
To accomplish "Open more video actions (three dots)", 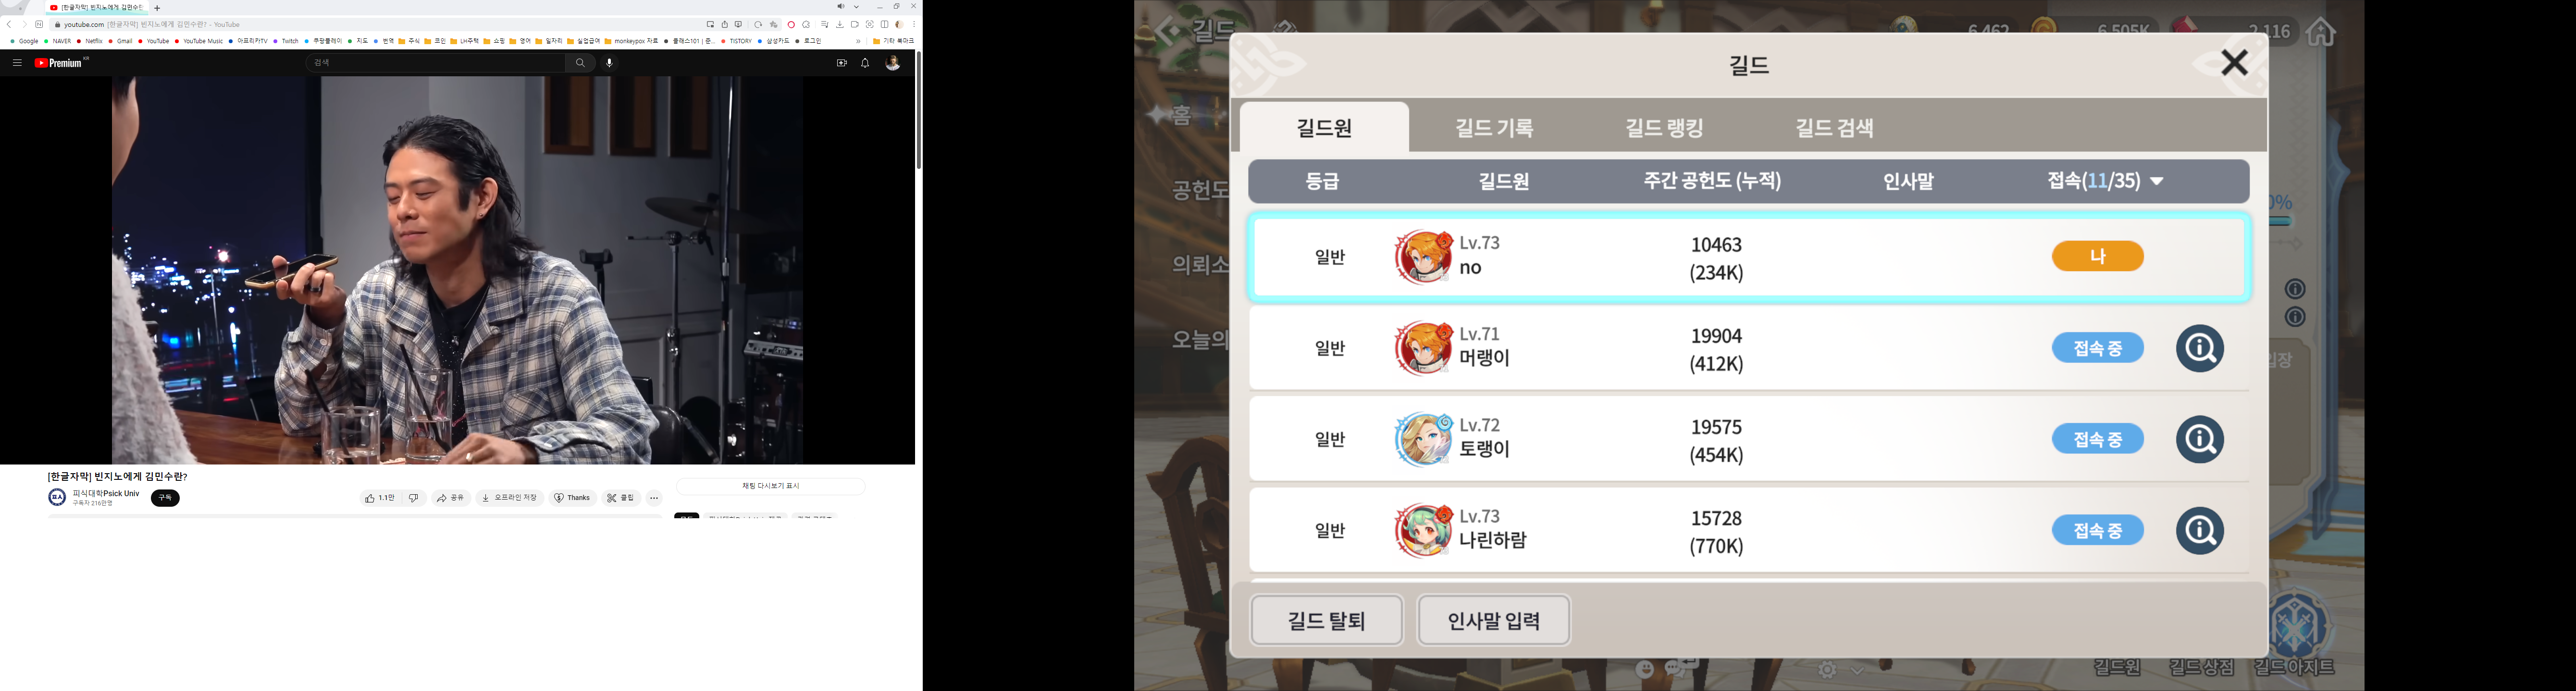I will tap(654, 498).
